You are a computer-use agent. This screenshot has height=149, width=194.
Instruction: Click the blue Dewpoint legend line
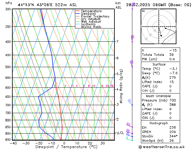pos(77,13)
